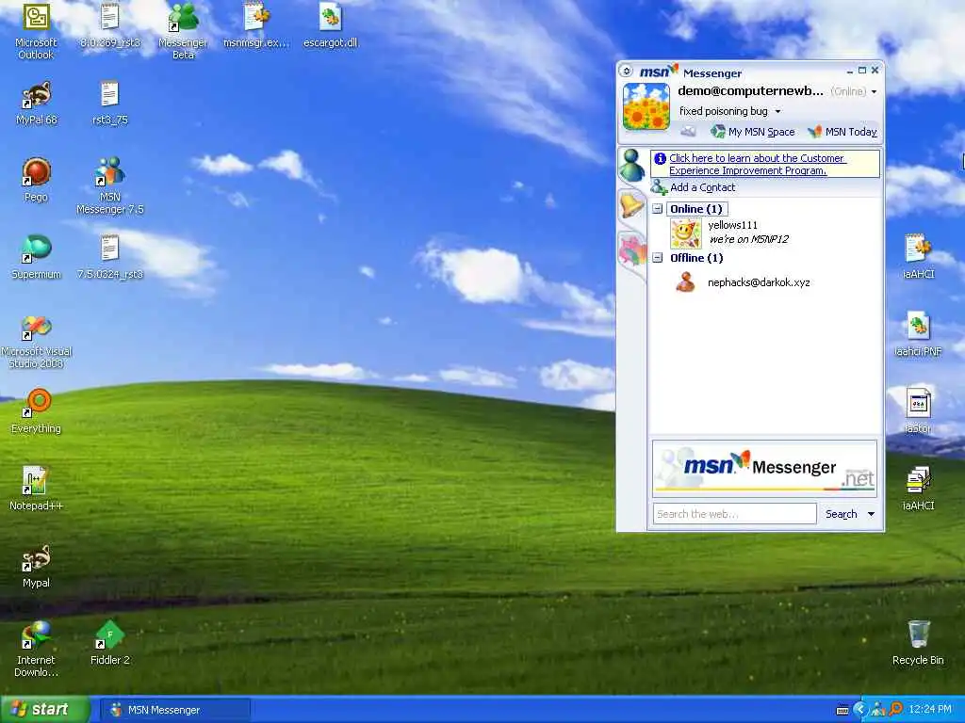Click the keyboard icon in system tray
The image size is (965, 723).
842,710
